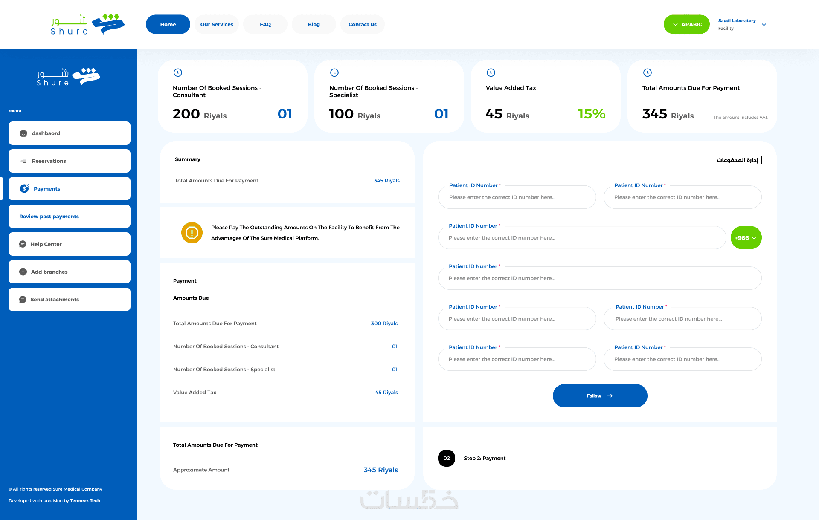This screenshot has height=520, width=819.
Task: Click the dashboard sidebar icon
Action: (23, 133)
